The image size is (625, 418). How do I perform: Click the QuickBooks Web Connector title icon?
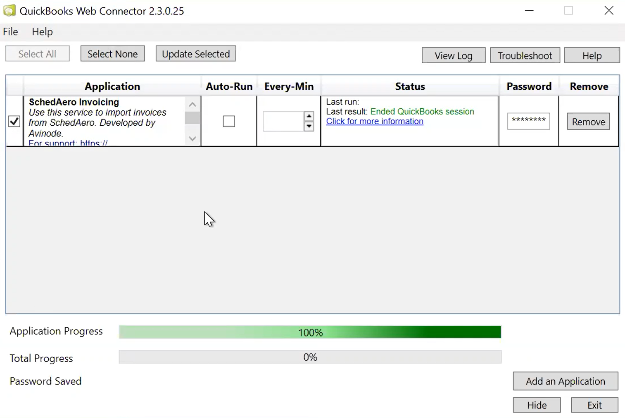[9, 10]
